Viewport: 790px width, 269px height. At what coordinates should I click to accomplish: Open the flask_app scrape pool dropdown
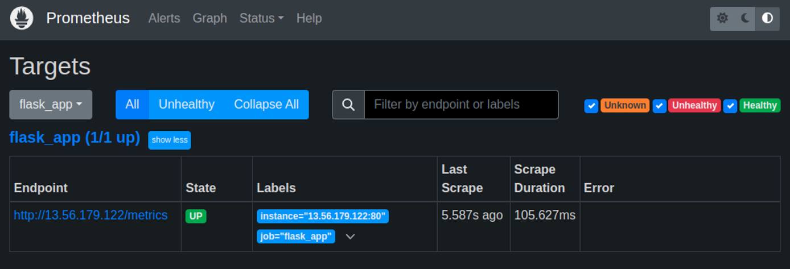tap(51, 105)
